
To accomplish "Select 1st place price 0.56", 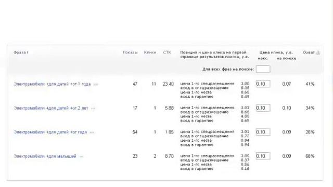I will (245, 165).
